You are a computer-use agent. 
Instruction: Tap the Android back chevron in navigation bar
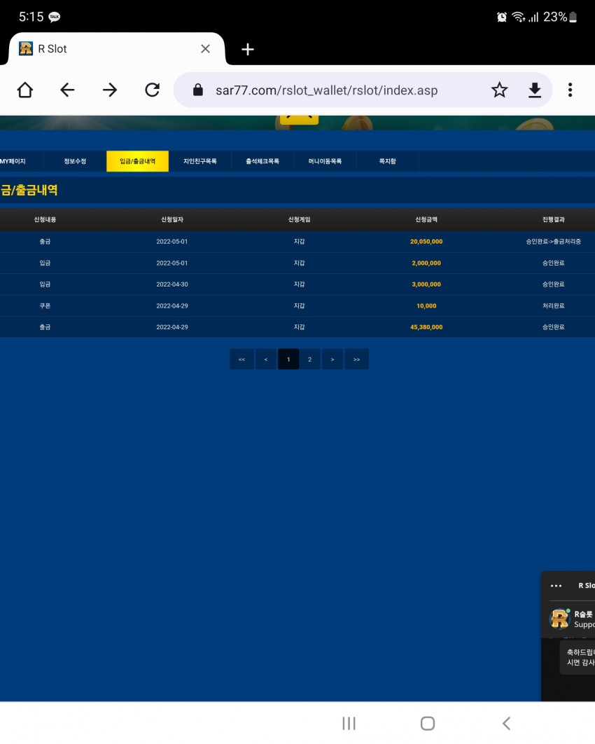pos(506,723)
